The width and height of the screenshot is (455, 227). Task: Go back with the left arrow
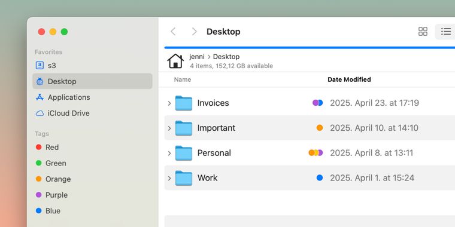coord(173,31)
